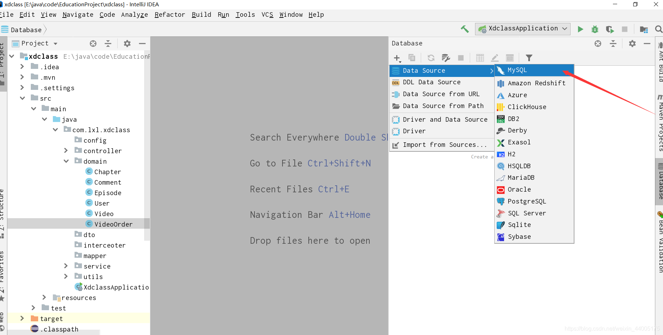Click the Disconnect stop icon in Database toolbar
The width and height of the screenshot is (663, 335).
[x=461, y=58]
